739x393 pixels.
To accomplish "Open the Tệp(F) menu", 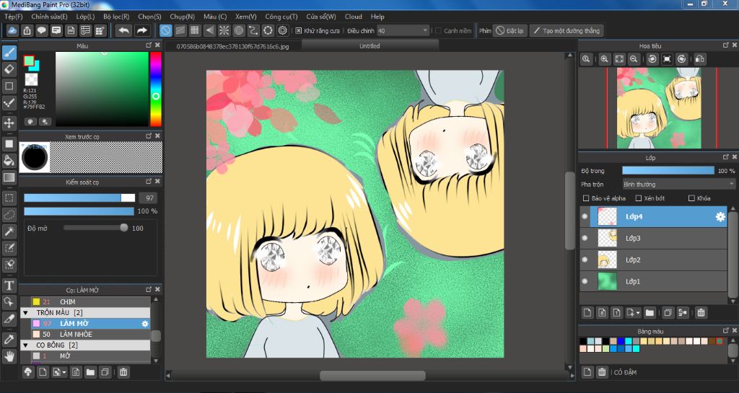I will pyautogui.click(x=13, y=17).
